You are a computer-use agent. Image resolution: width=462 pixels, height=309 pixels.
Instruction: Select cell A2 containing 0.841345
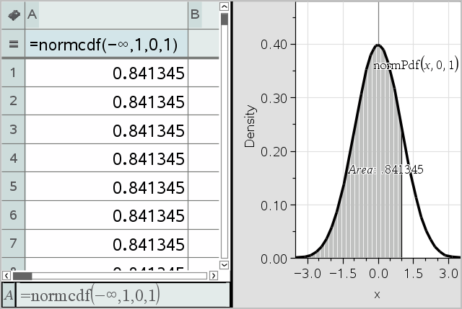point(106,102)
